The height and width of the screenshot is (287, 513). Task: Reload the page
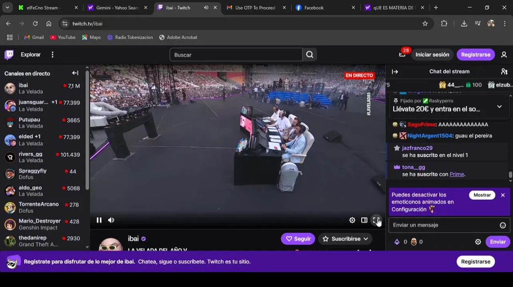[35, 24]
